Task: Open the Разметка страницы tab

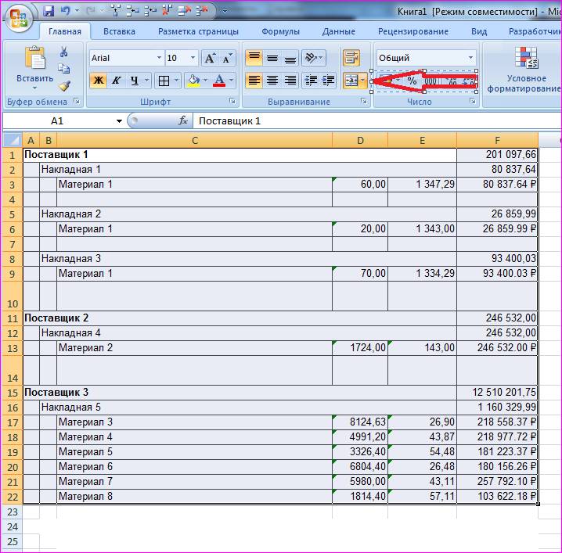Action: tap(198, 31)
